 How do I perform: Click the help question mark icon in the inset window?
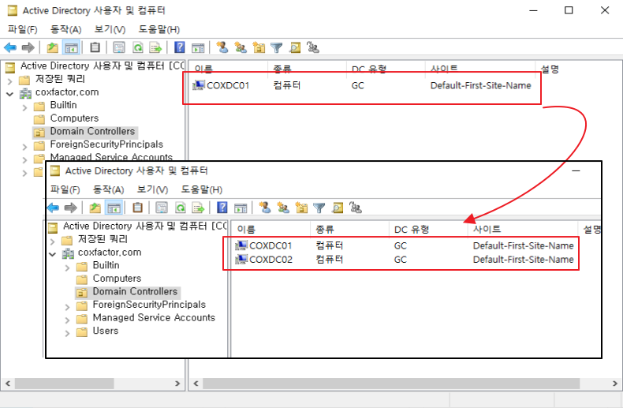[x=222, y=208]
